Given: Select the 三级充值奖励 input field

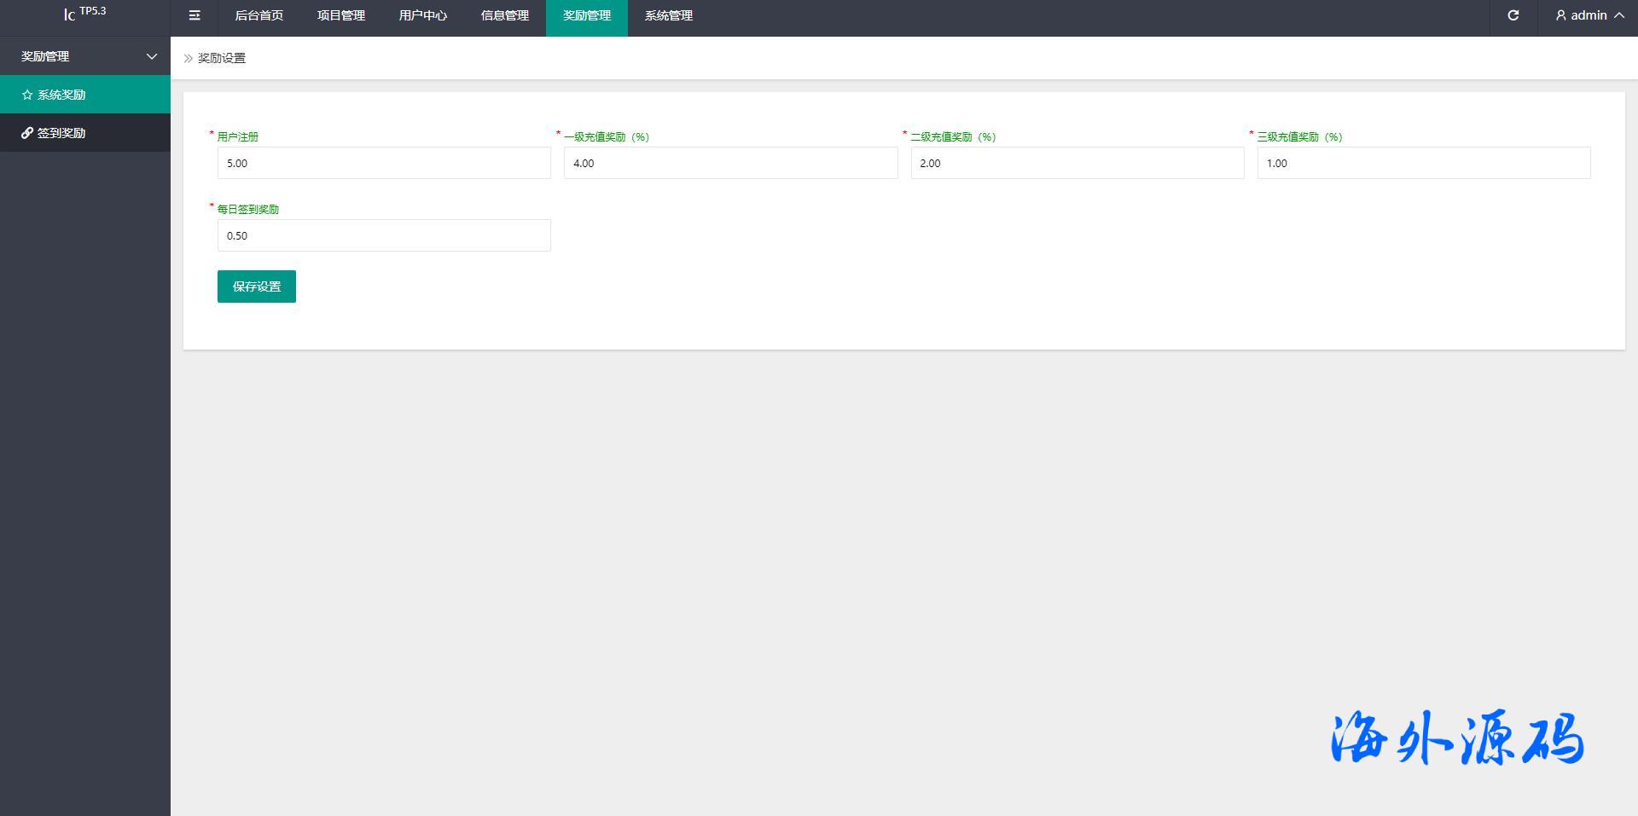Looking at the screenshot, I should pyautogui.click(x=1423, y=163).
